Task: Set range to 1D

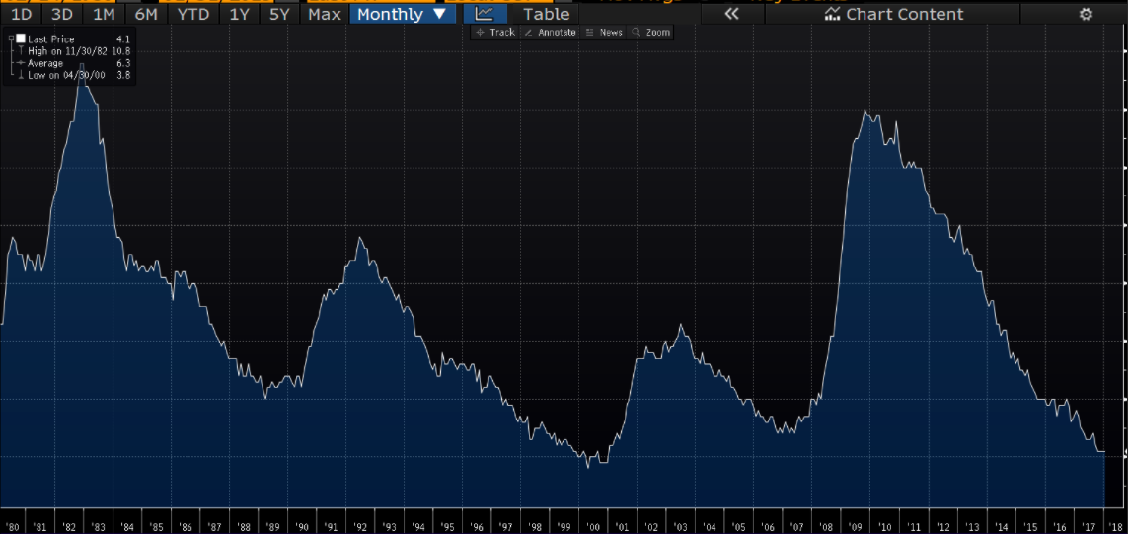Action: click(x=21, y=14)
